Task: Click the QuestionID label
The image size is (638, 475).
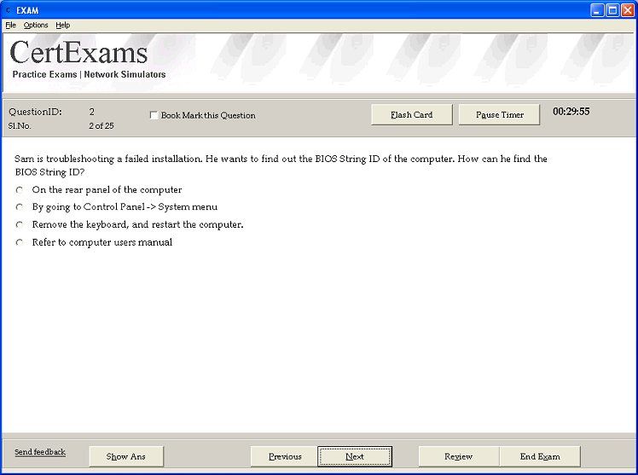Action: coord(36,112)
